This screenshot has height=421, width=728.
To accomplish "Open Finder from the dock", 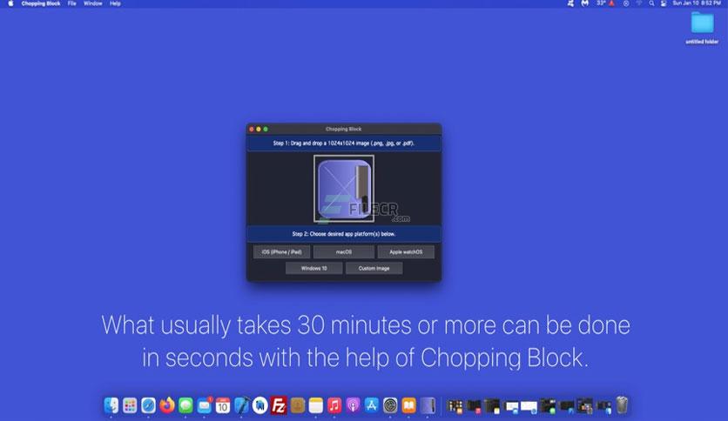I will tap(111, 405).
